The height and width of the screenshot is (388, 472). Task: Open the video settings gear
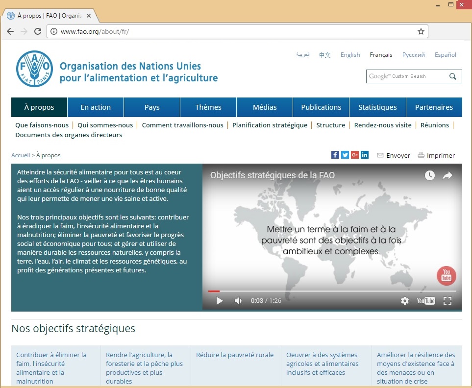(x=405, y=301)
